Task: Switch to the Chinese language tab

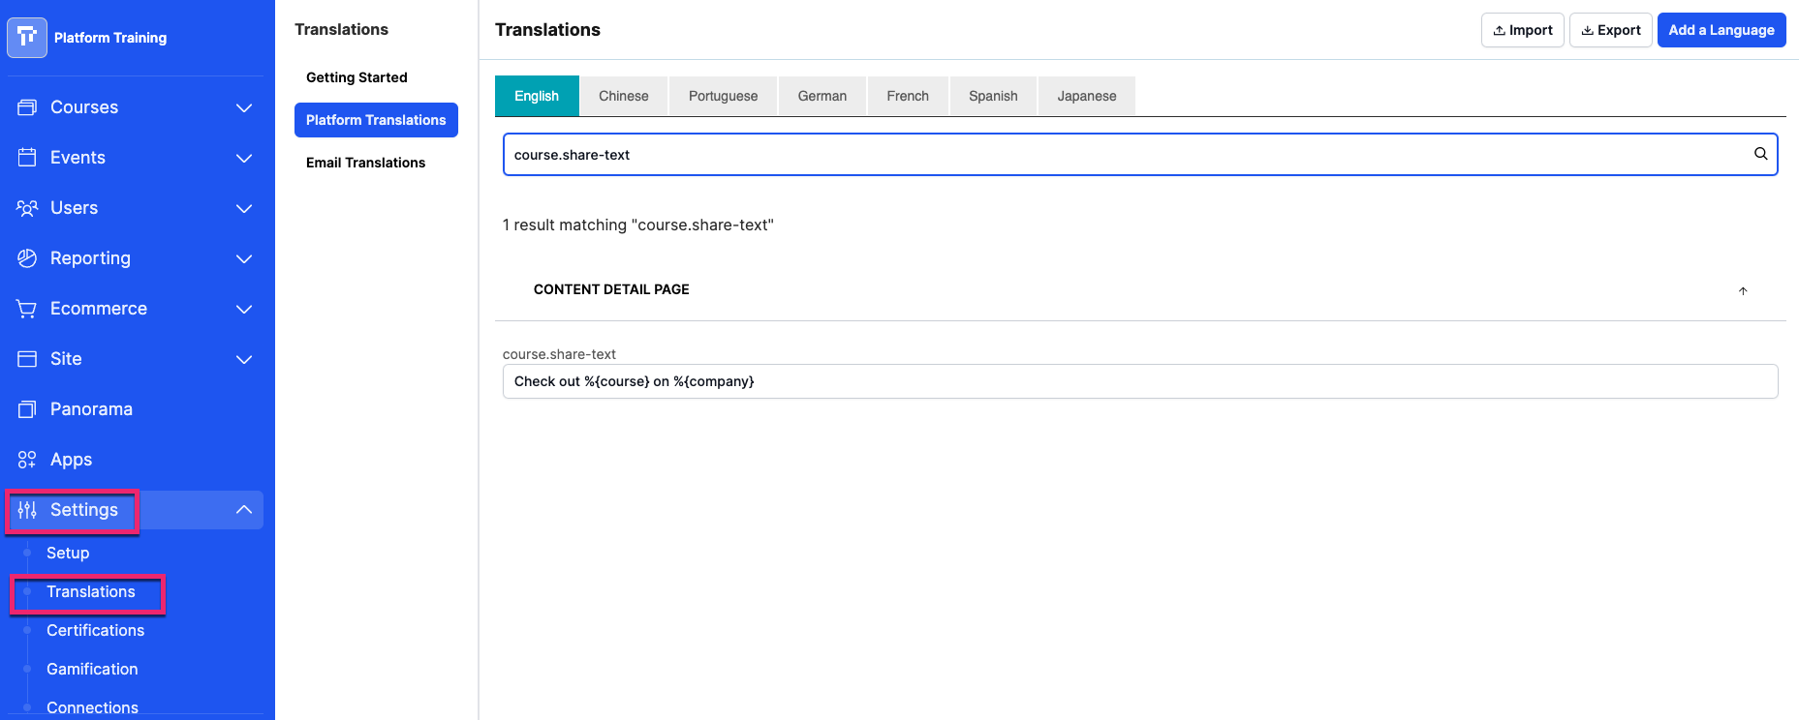Action: tap(624, 96)
